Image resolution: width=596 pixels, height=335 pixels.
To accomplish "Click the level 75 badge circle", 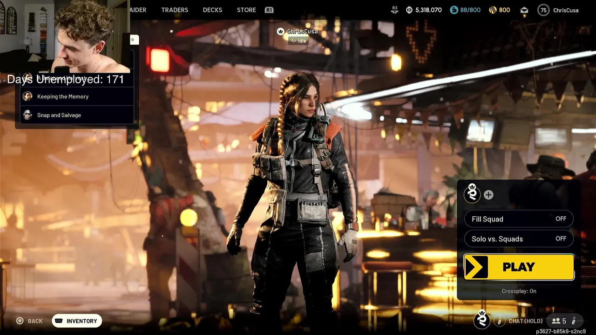I will tap(543, 10).
